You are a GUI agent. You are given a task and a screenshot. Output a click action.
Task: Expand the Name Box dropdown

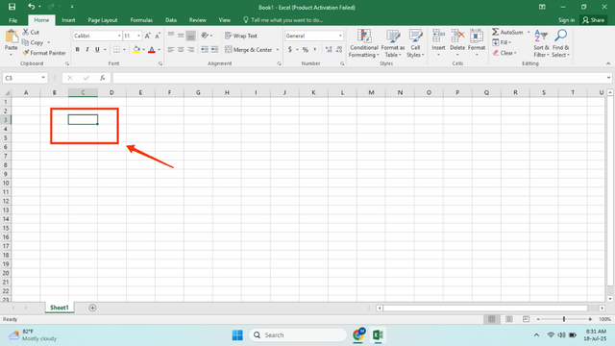click(43, 78)
